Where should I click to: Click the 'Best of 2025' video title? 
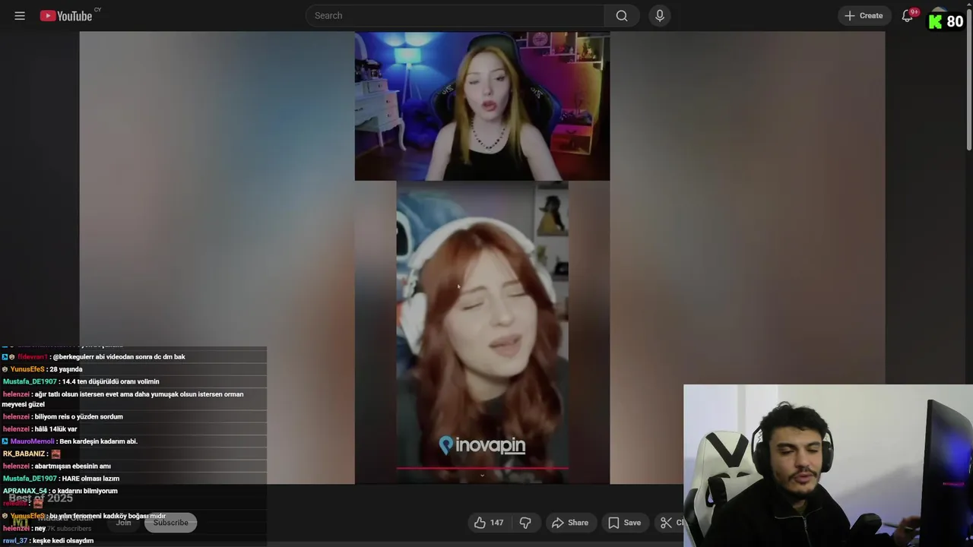point(41,498)
